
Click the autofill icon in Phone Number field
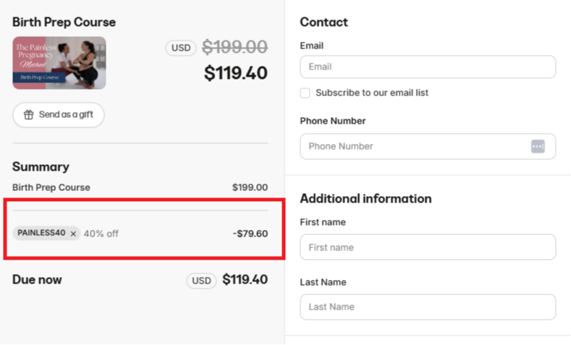tap(537, 146)
